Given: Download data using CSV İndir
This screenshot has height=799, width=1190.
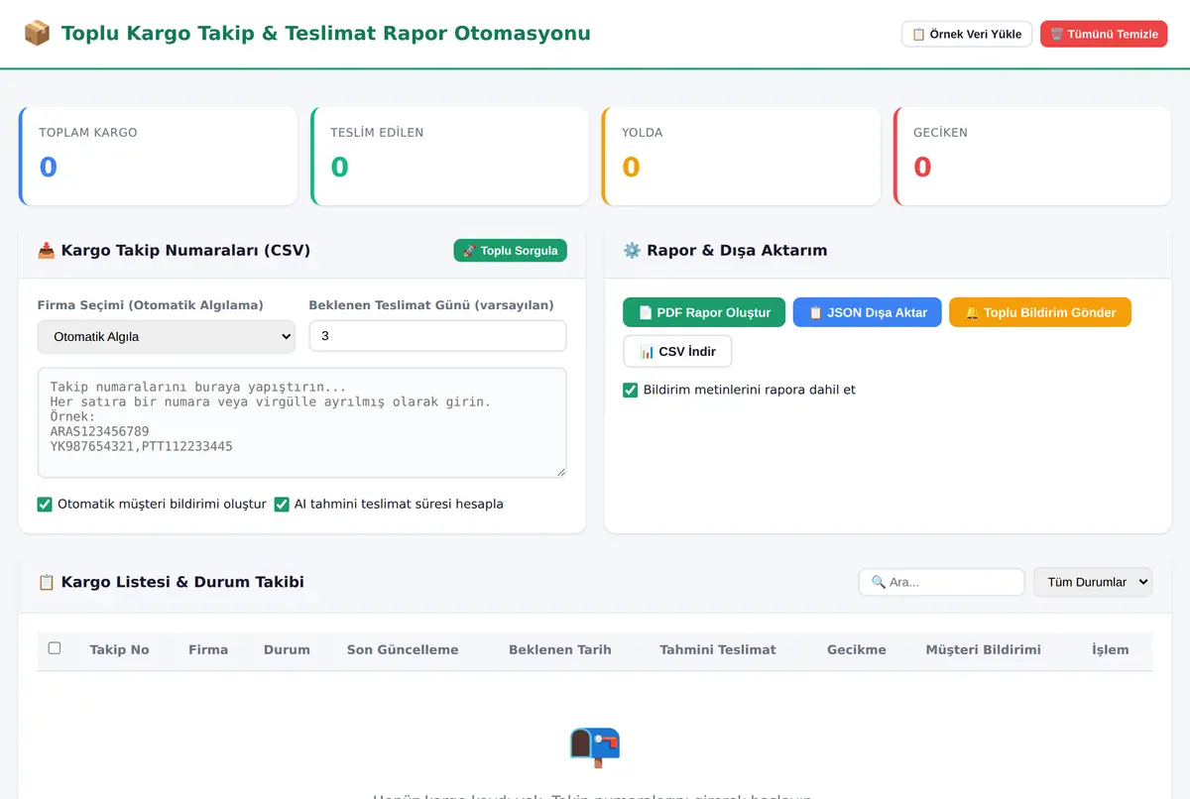Looking at the screenshot, I should click(x=677, y=352).
